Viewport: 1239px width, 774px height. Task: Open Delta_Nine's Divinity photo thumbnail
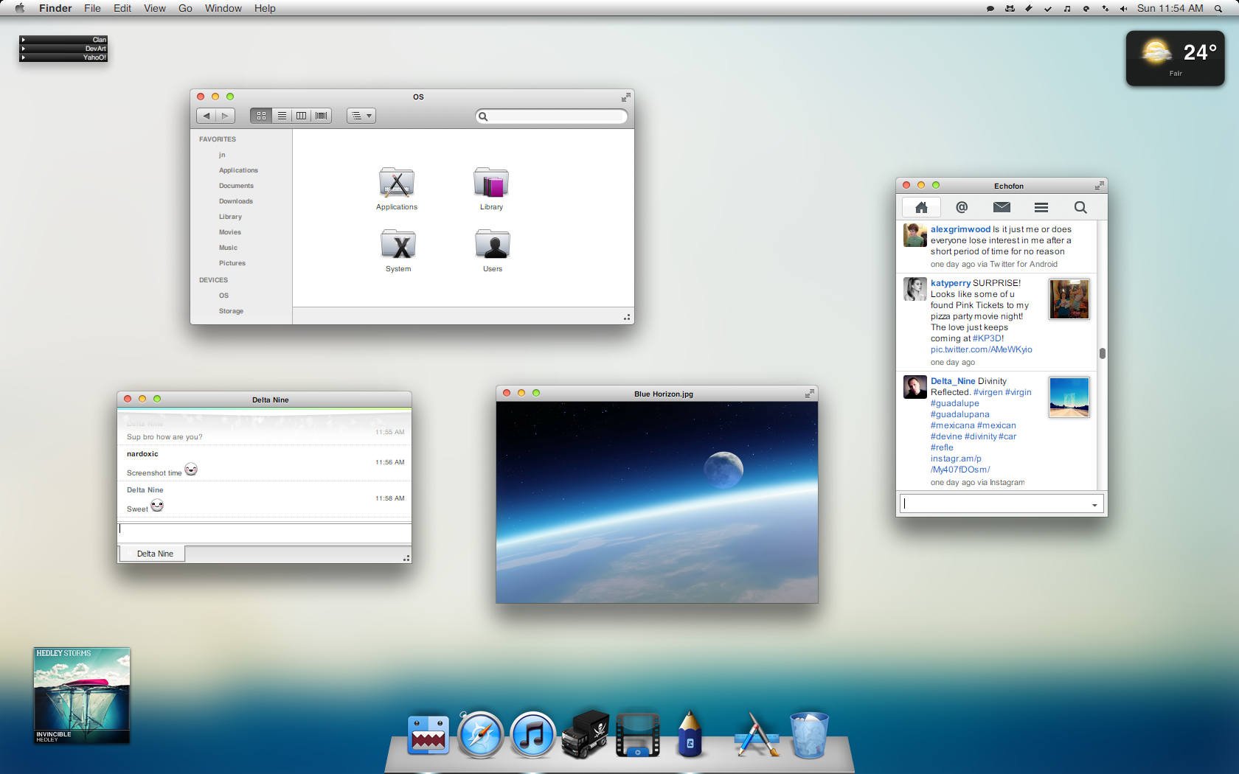click(1069, 397)
